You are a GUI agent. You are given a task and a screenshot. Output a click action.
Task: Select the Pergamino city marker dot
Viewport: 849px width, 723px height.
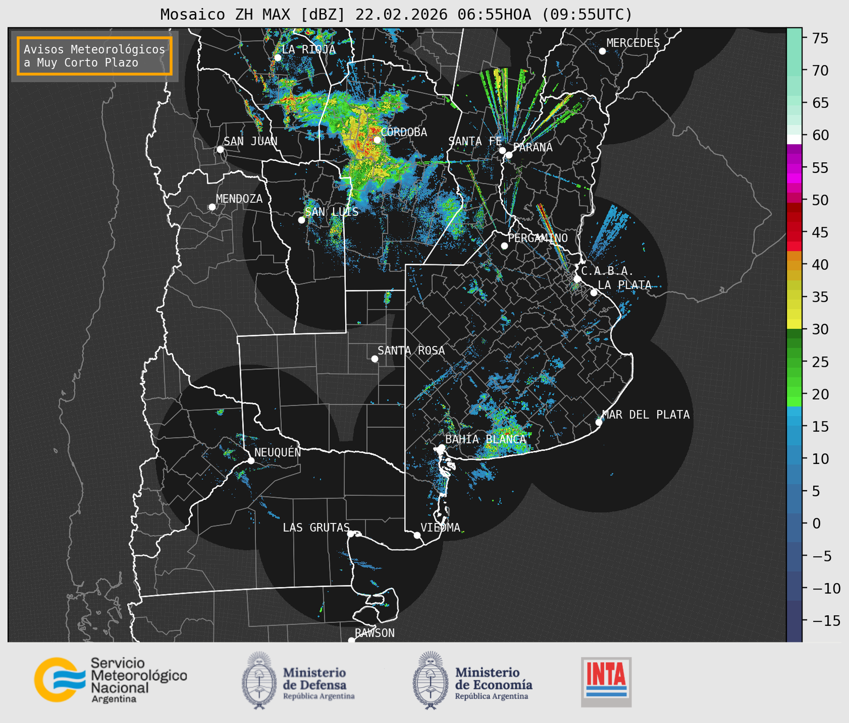coord(504,246)
